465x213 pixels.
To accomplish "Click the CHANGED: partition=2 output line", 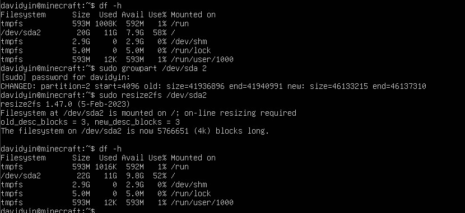I will pyautogui.click(x=213, y=87).
